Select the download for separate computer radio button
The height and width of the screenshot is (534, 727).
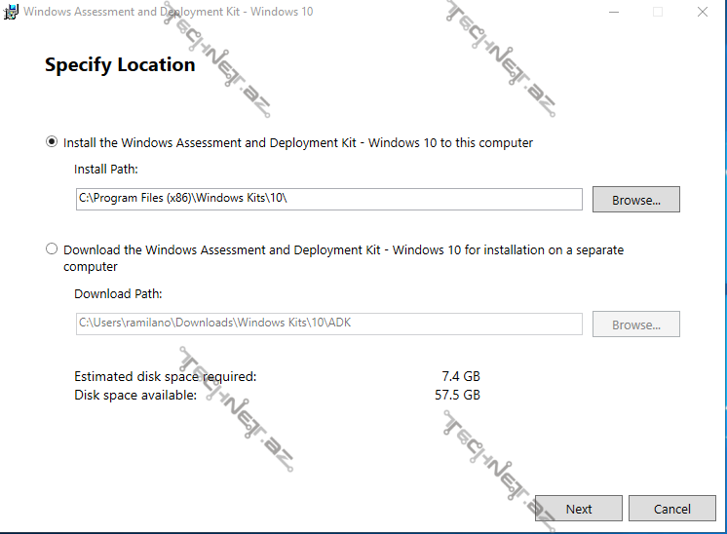coord(52,249)
